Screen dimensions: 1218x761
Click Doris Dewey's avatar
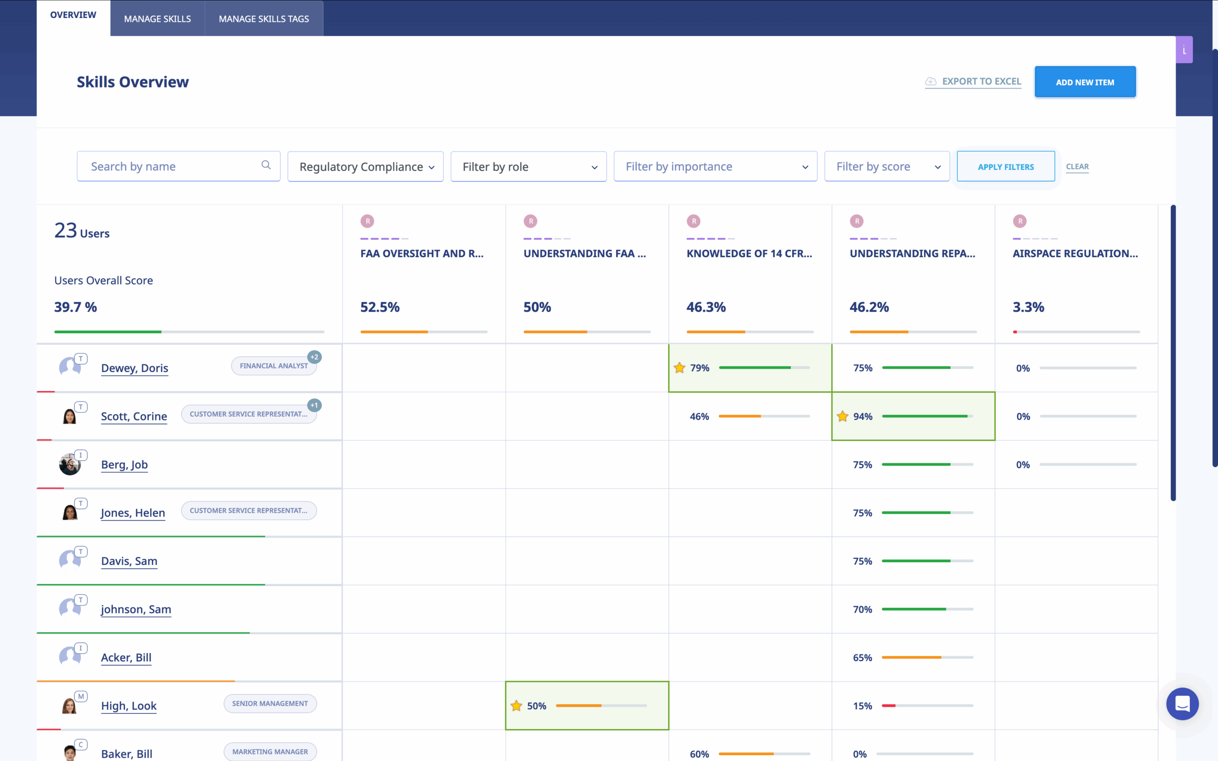click(x=69, y=367)
